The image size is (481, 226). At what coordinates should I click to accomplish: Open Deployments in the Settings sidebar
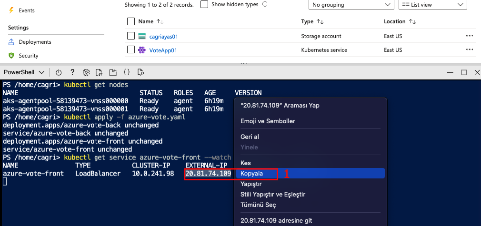[35, 42]
